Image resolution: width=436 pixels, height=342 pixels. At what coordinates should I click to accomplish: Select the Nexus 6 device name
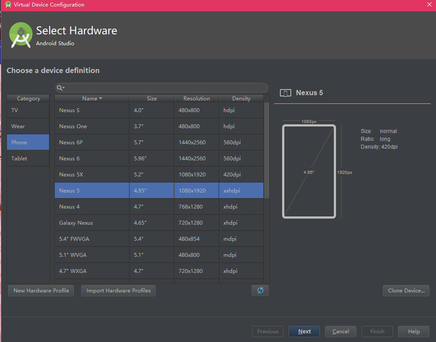[69, 159]
